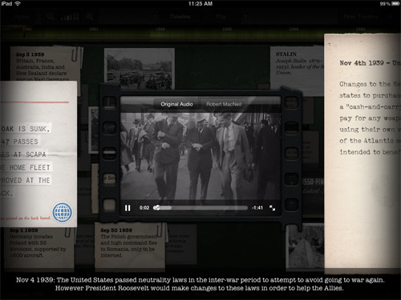Click the 0:02 elapsed time label
401x300 pixels.
pyautogui.click(x=144, y=208)
